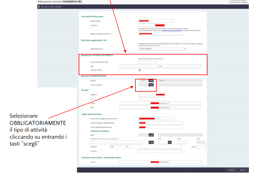276x174 pixels.
Task: Open the Denominazione Registrata link
Action: pos(172,30)
